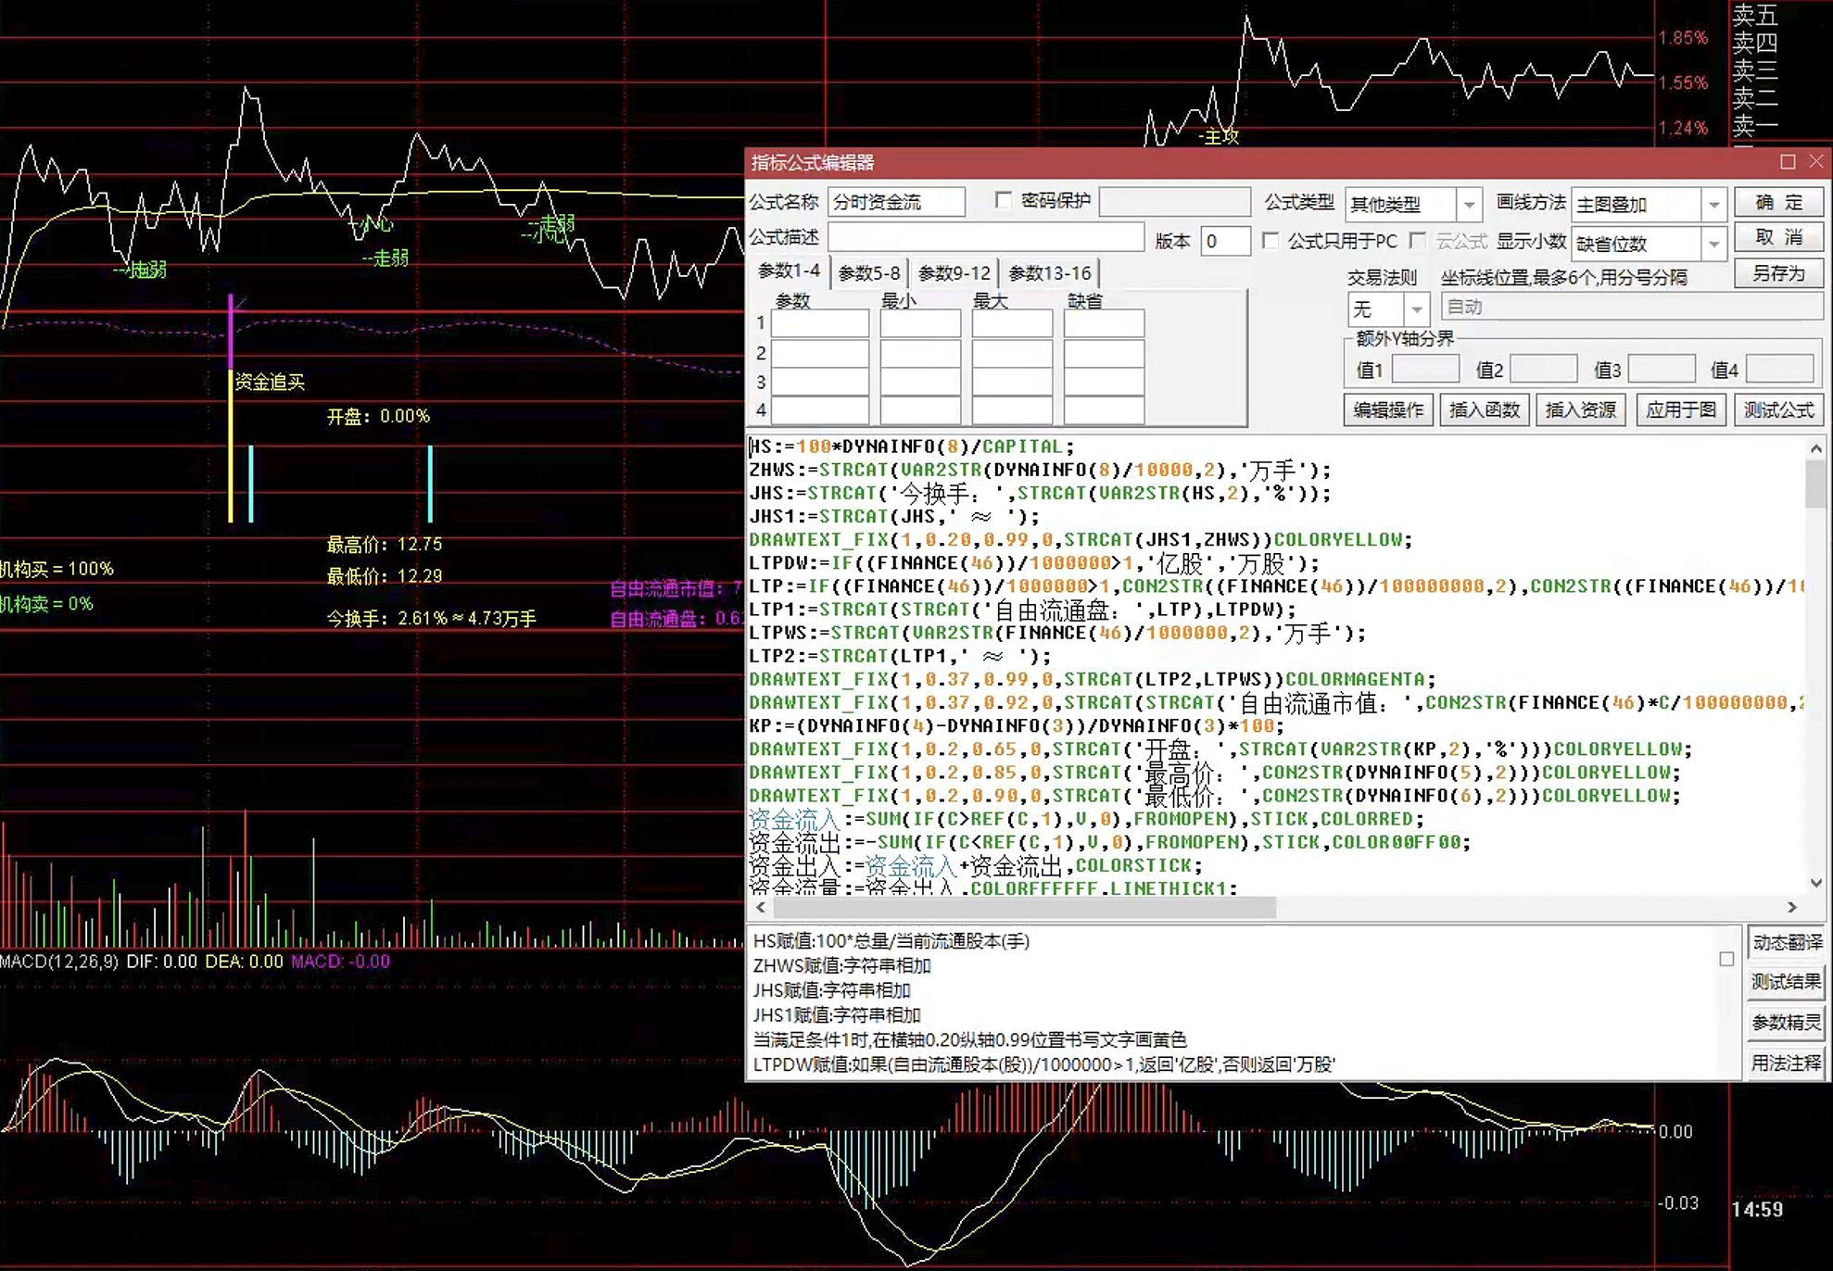Click the 另存为 button
The width and height of the screenshot is (1833, 1271).
[1778, 273]
